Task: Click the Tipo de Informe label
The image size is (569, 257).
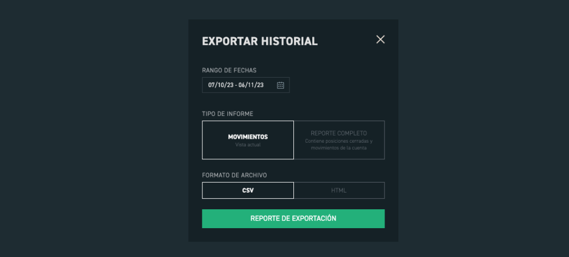Action: pos(228,114)
